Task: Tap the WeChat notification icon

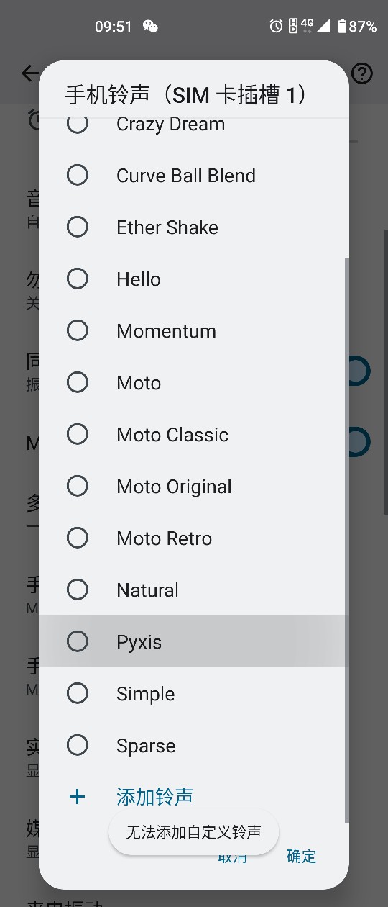Action: click(x=150, y=27)
